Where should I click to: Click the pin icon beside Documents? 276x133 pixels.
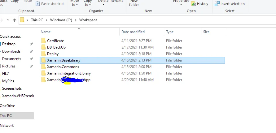coord(32,59)
